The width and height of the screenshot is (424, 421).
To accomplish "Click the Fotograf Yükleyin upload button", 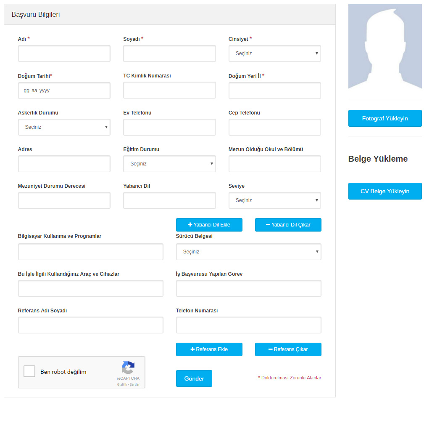I will [384, 118].
